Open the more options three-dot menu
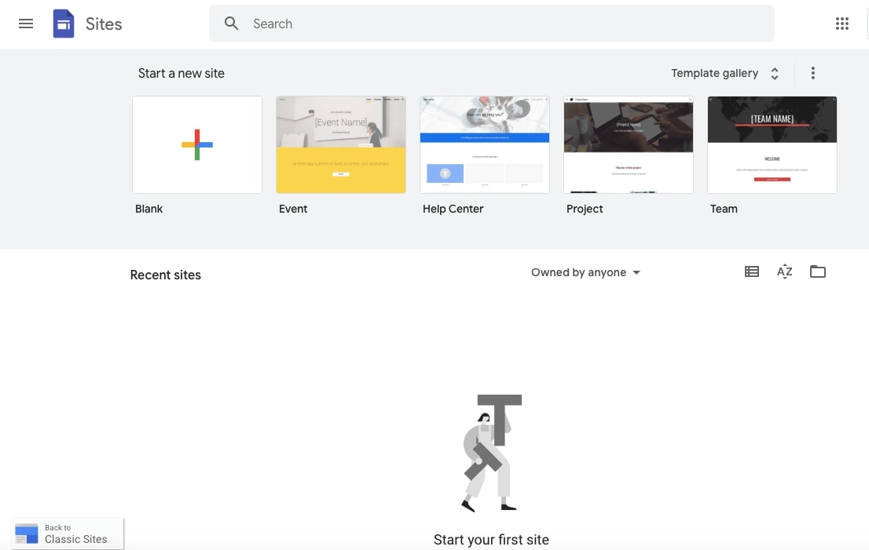This screenshot has height=550, width=869. (812, 73)
